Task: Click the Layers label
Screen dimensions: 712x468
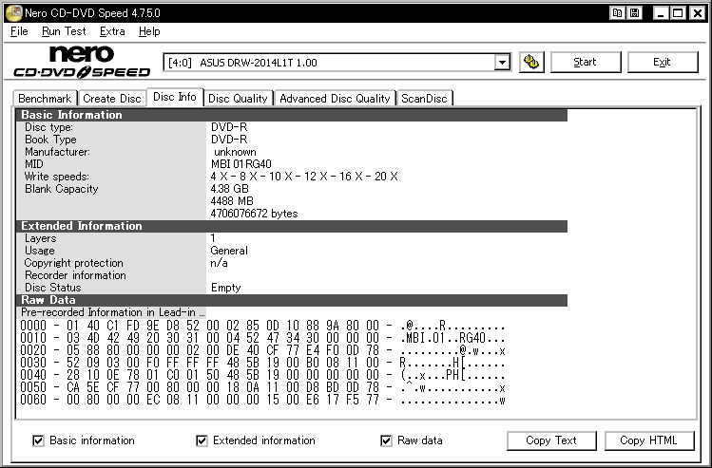Action: click(41, 238)
